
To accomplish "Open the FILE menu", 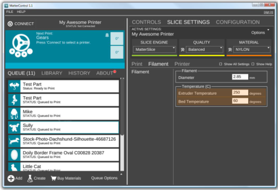I will coord(10,12).
